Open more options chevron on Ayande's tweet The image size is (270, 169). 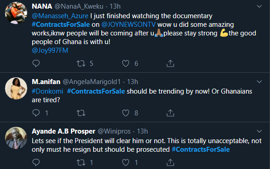(x=259, y=131)
